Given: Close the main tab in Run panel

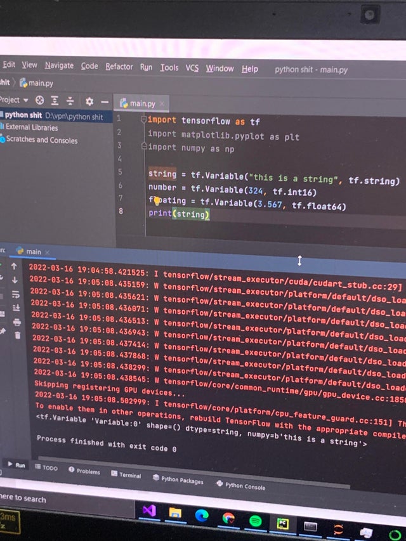Looking at the screenshot, I should pos(48,252).
